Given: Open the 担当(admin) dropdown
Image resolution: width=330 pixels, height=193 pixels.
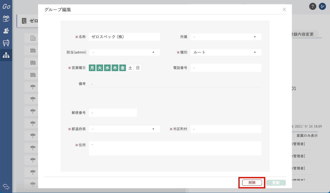Looking at the screenshot, I should click(x=125, y=52).
